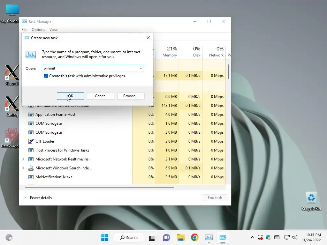This screenshot has width=327, height=245.
Task: Open touch keyboard tray icon
Action: click(277, 237)
